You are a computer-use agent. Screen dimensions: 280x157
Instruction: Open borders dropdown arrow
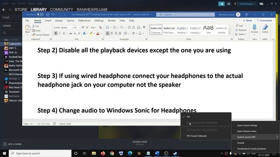tap(143, 34)
